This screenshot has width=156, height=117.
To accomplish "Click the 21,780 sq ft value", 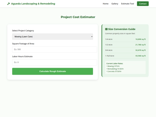I will tap(140, 45).
